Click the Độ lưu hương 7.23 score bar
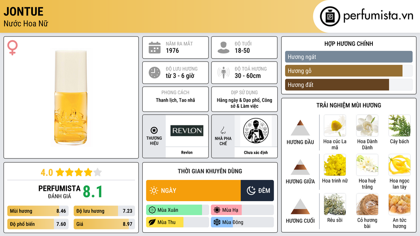The height and width of the screenshot is (236, 420). [x=104, y=211]
